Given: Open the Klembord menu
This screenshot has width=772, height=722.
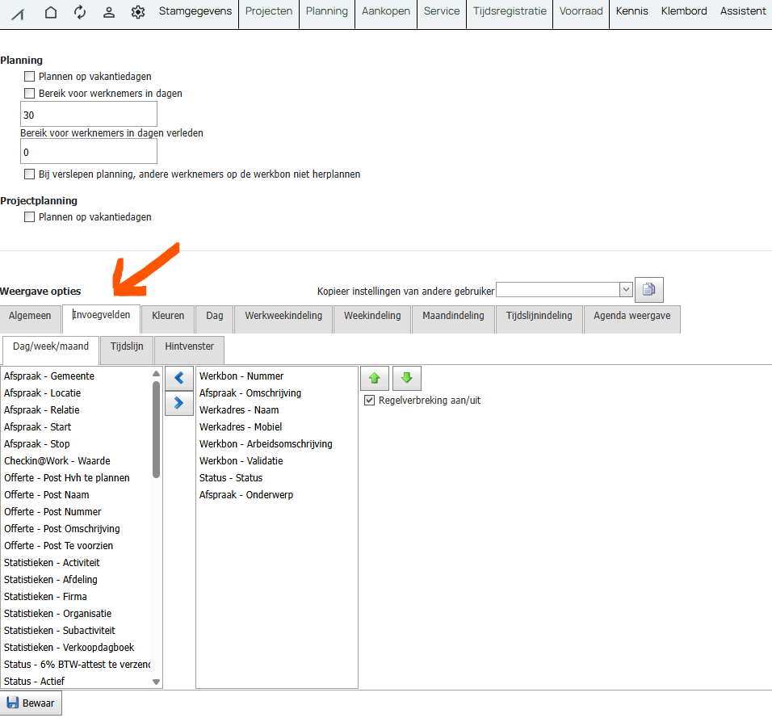Looking at the screenshot, I should click(684, 11).
